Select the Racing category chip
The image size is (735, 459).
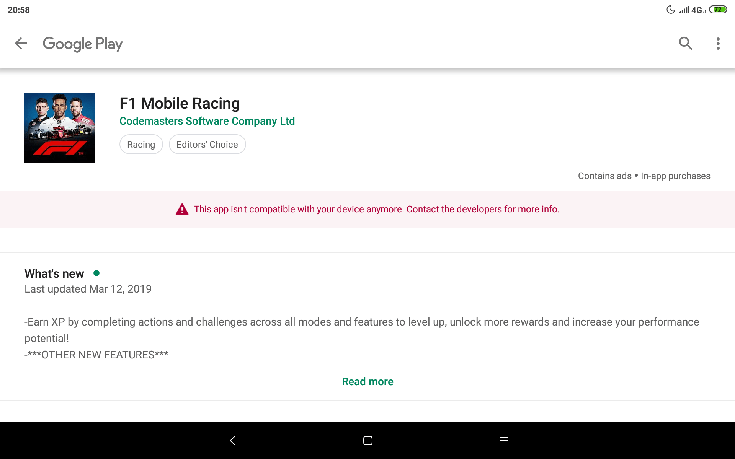141,144
